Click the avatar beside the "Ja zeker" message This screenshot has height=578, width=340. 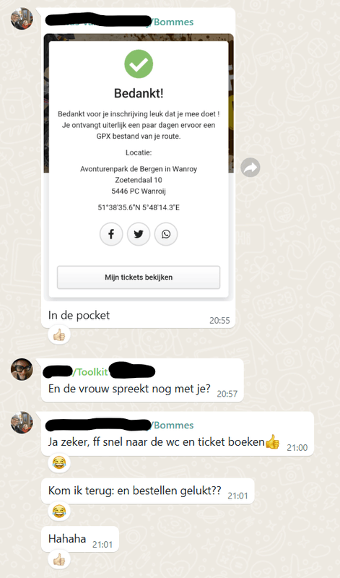click(x=22, y=423)
